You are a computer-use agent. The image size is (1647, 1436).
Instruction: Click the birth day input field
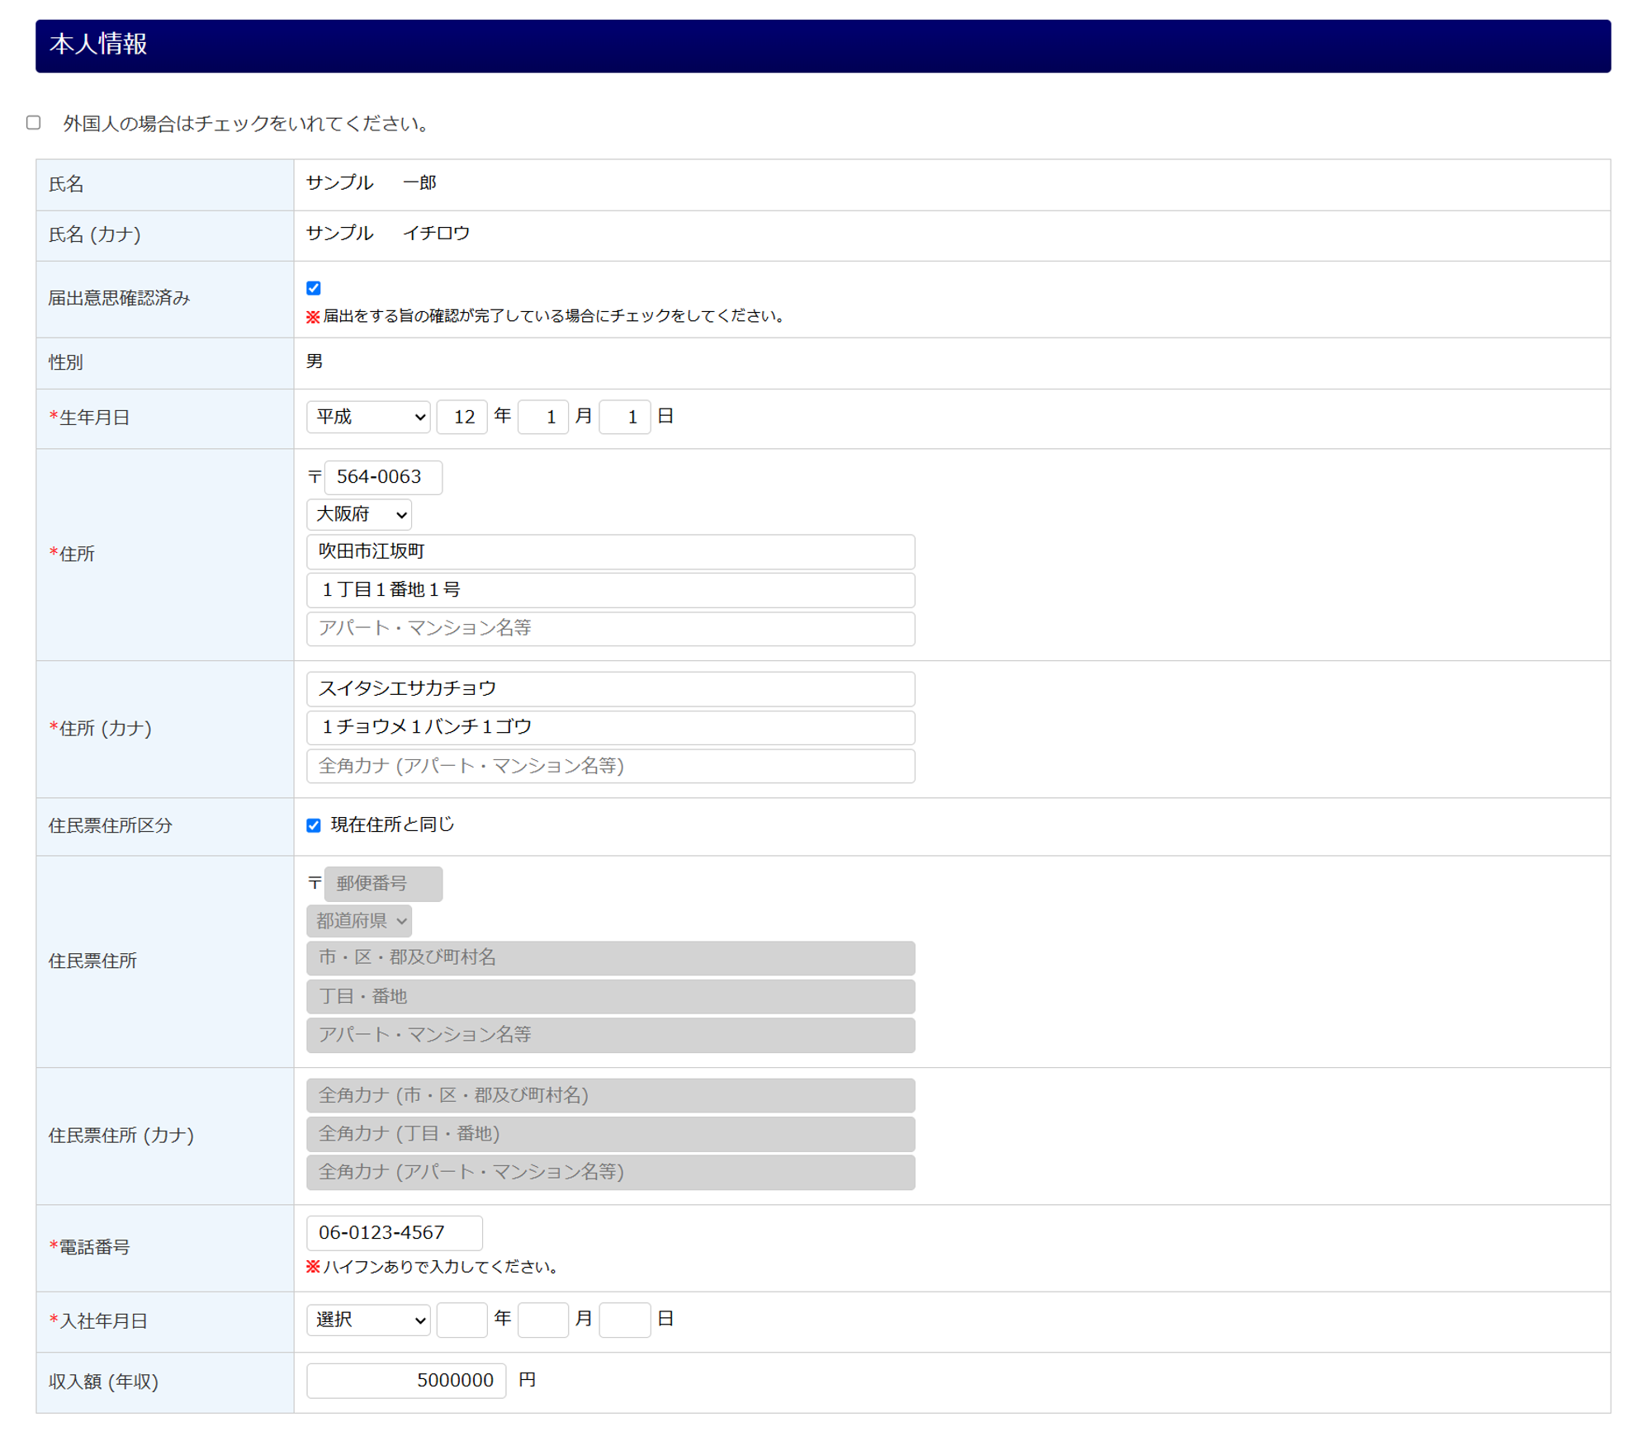tap(624, 417)
